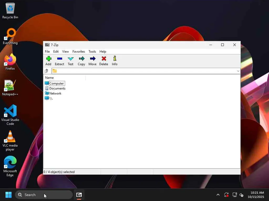Maximize the 7-Zip window
The height and width of the screenshot is (201, 269).
pyautogui.click(x=223, y=45)
